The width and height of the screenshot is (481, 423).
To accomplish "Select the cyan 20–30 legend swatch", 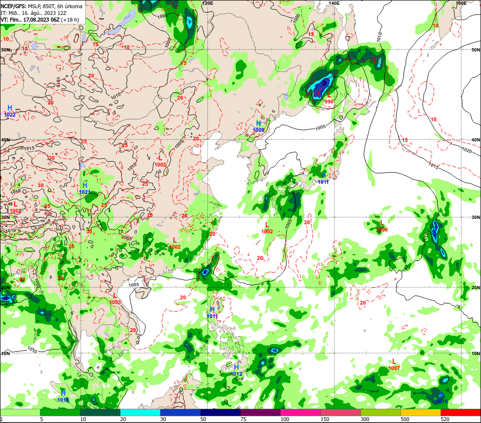I will (140, 412).
